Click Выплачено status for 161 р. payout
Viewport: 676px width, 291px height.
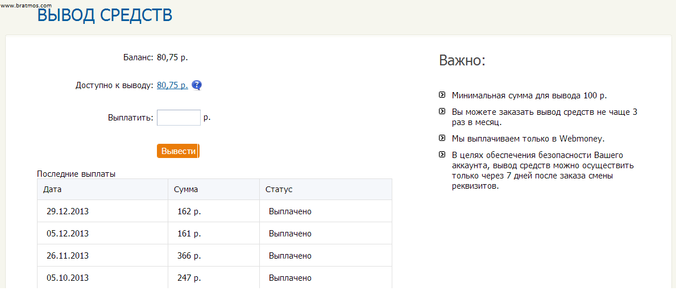coord(290,234)
